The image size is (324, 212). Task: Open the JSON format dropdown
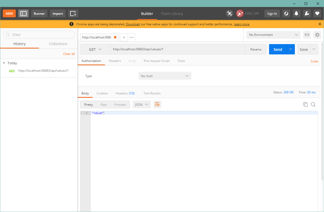click(x=142, y=104)
